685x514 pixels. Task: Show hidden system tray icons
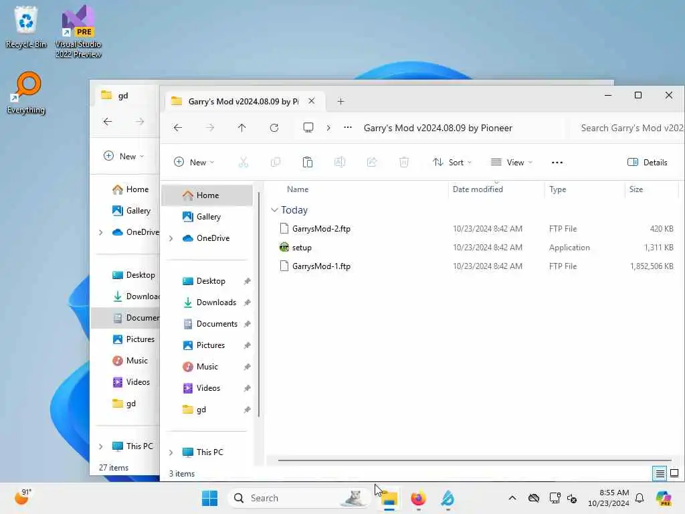pyautogui.click(x=512, y=498)
